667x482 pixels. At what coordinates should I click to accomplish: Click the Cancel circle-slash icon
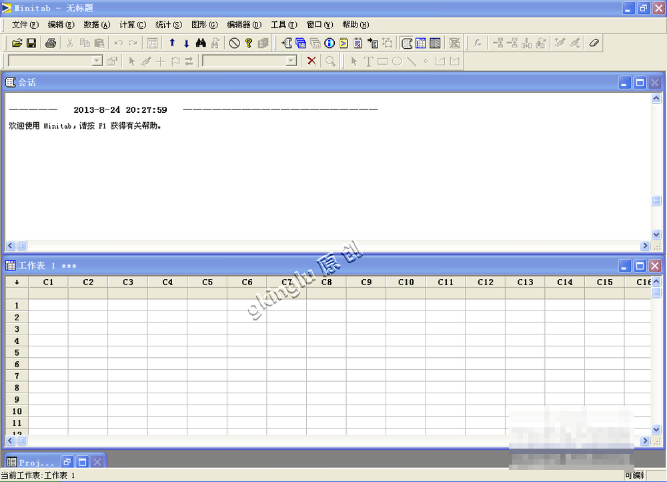tap(234, 43)
